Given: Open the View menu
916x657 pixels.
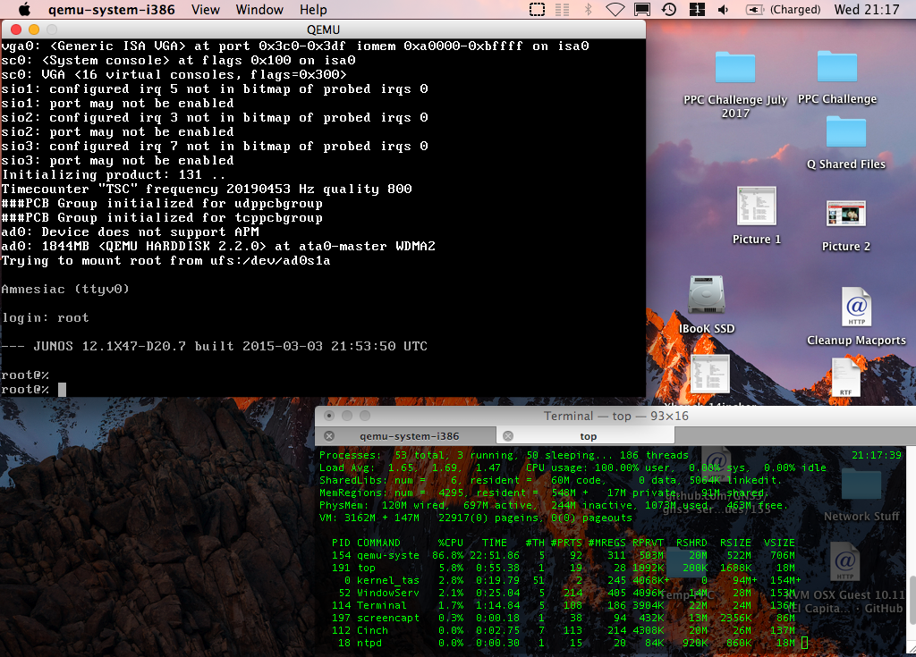Looking at the screenshot, I should click(x=206, y=9).
